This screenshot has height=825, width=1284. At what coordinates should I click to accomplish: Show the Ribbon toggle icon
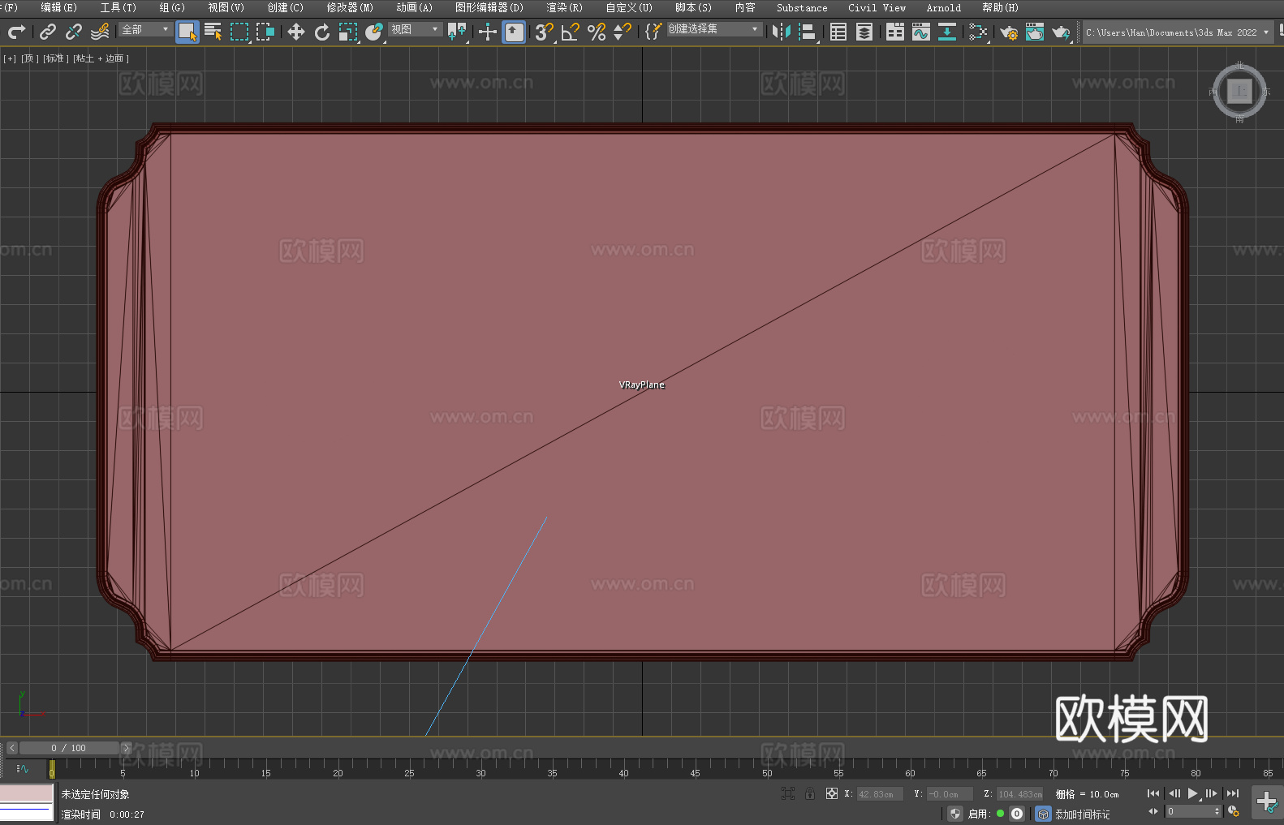(x=895, y=32)
